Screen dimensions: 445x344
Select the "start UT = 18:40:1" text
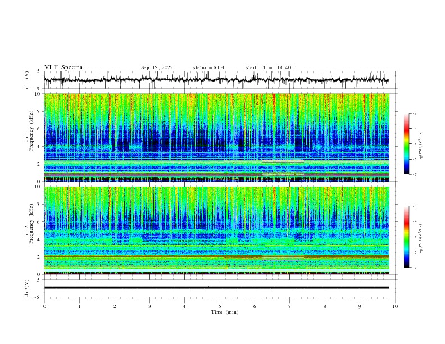pos(271,67)
